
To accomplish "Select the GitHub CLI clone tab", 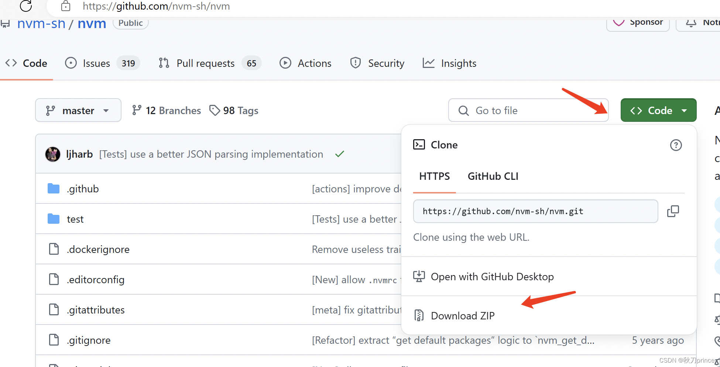I will 493,176.
